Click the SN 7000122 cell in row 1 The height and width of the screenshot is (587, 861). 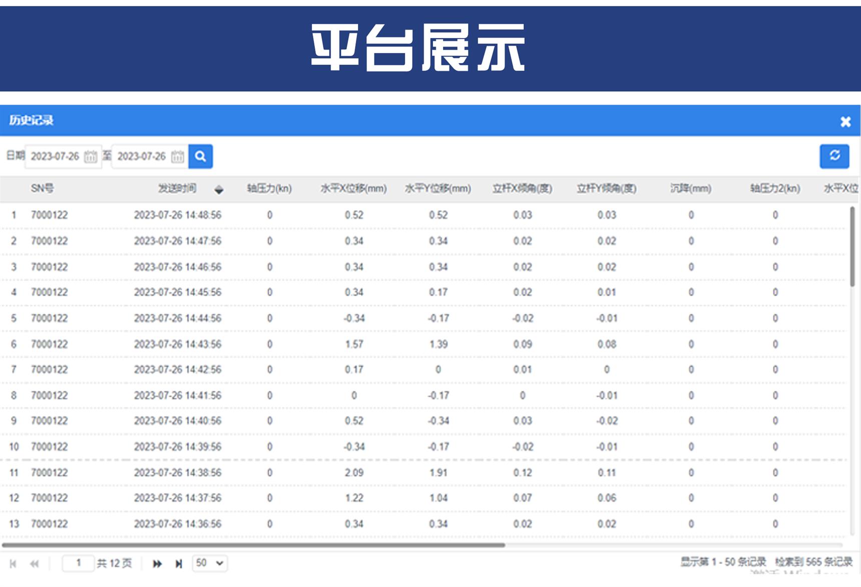(x=49, y=215)
